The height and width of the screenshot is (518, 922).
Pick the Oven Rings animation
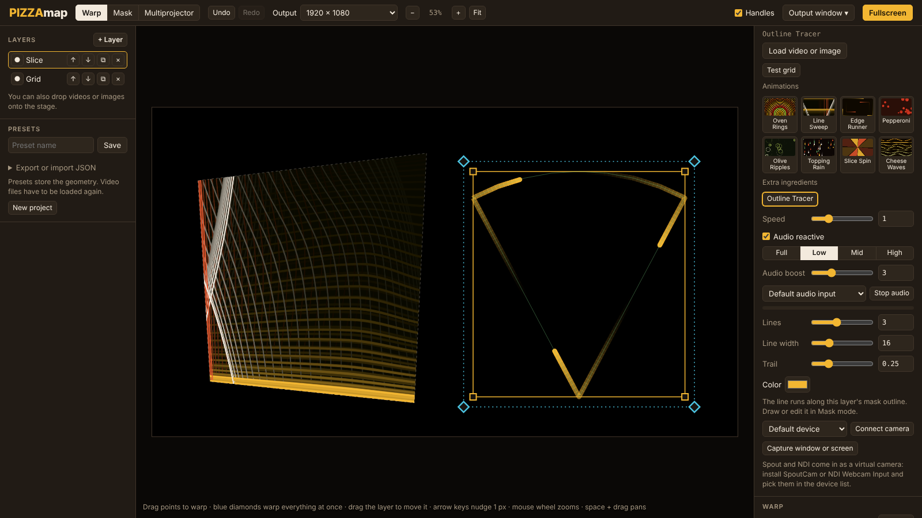point(780,115)
